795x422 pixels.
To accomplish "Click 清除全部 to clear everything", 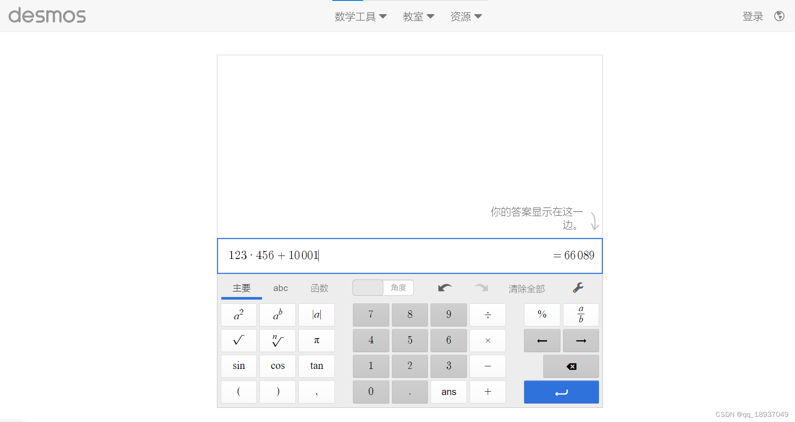I will click(x=527, y=289).
